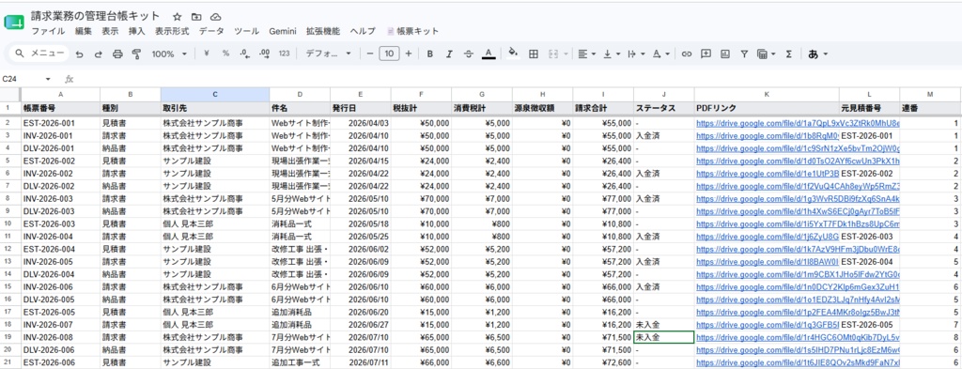
Task: Format as percent
Action: tap(225, 54)
